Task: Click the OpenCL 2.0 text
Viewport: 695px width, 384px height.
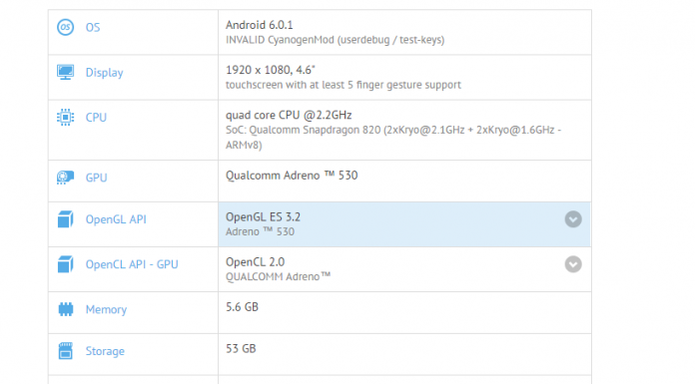Action: [255, 262]
